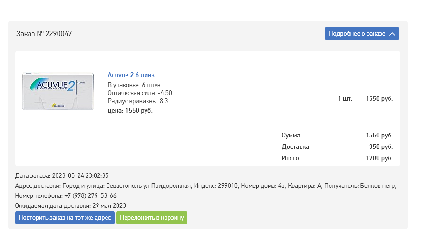Click the bold цена: 1550 руб. text
This screenshot has width=428, height=234.
130,110
